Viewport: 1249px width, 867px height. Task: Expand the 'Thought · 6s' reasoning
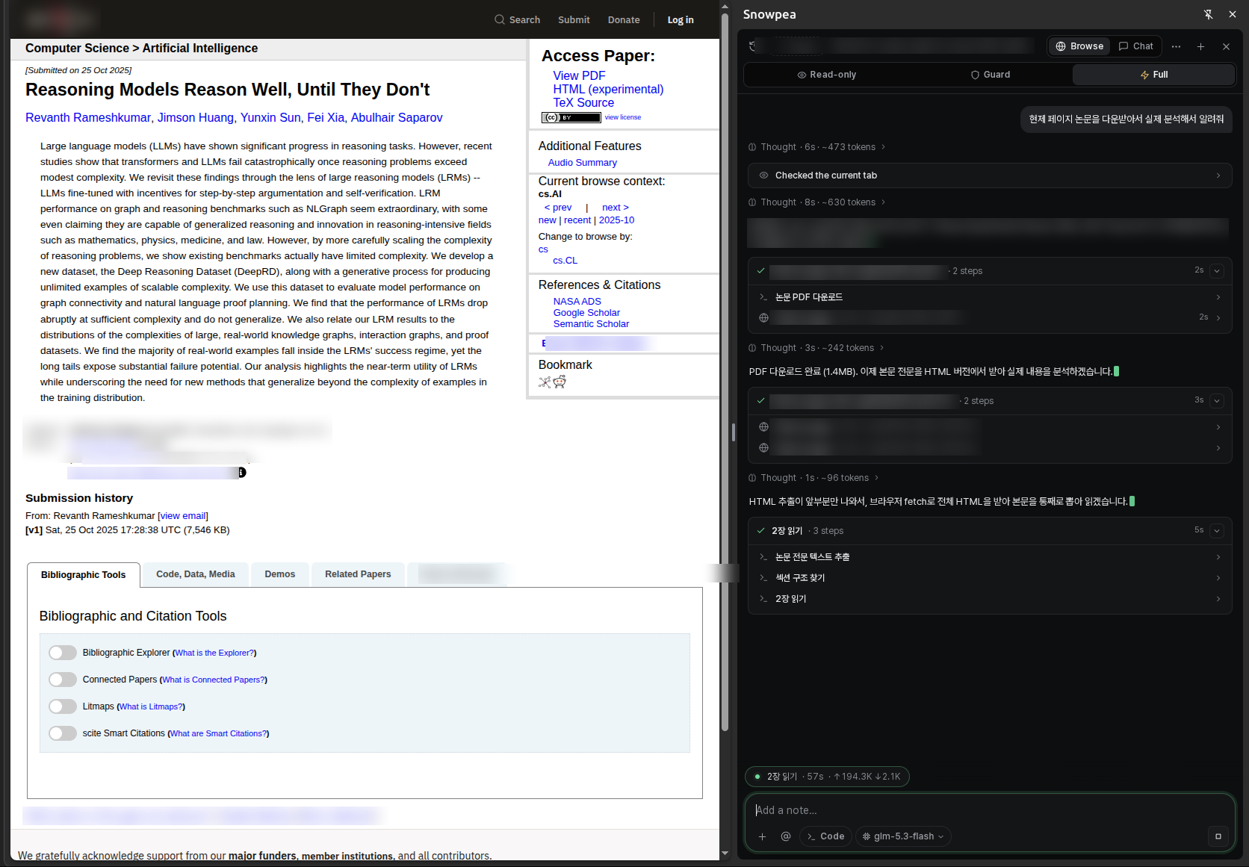tap(817, 147)
